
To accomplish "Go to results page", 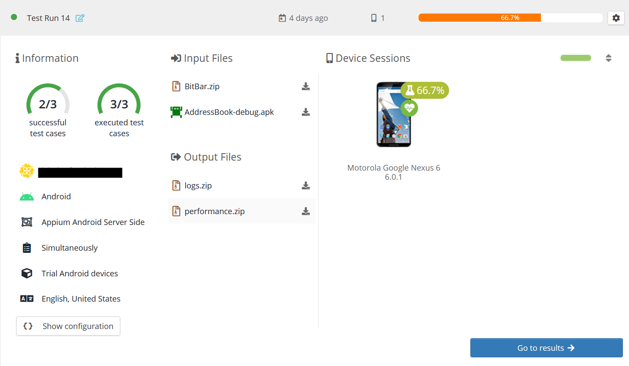I will coord(546,348).
